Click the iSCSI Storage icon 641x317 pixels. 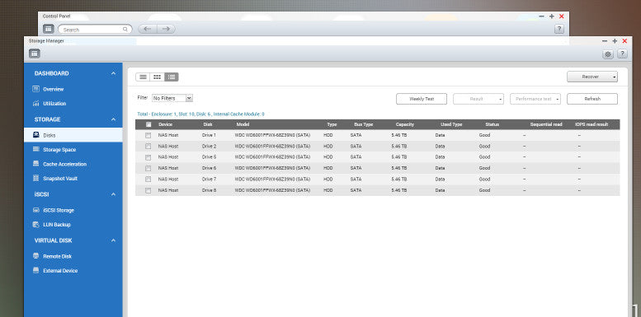coord(36,210)
